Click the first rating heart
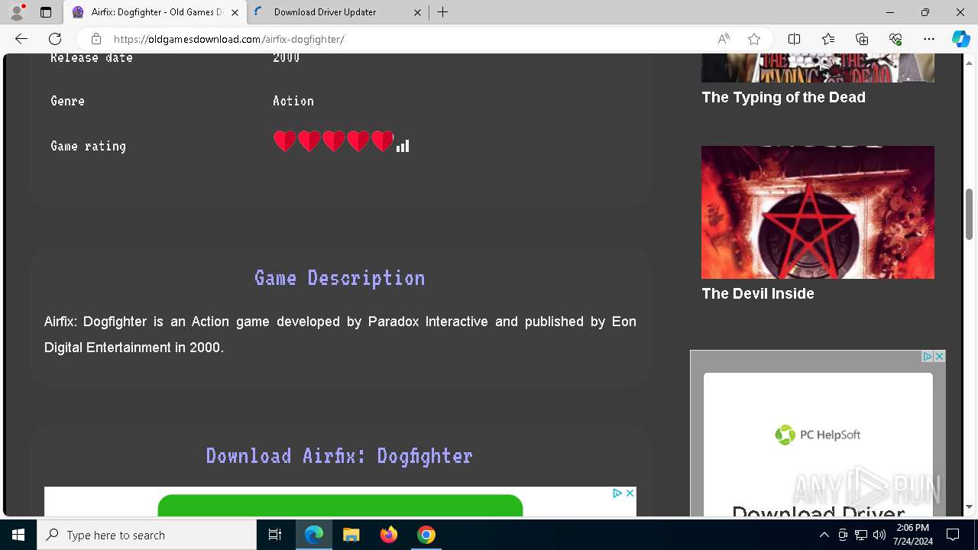This screenshot has width=978, height=550. (x=285, y=141)
